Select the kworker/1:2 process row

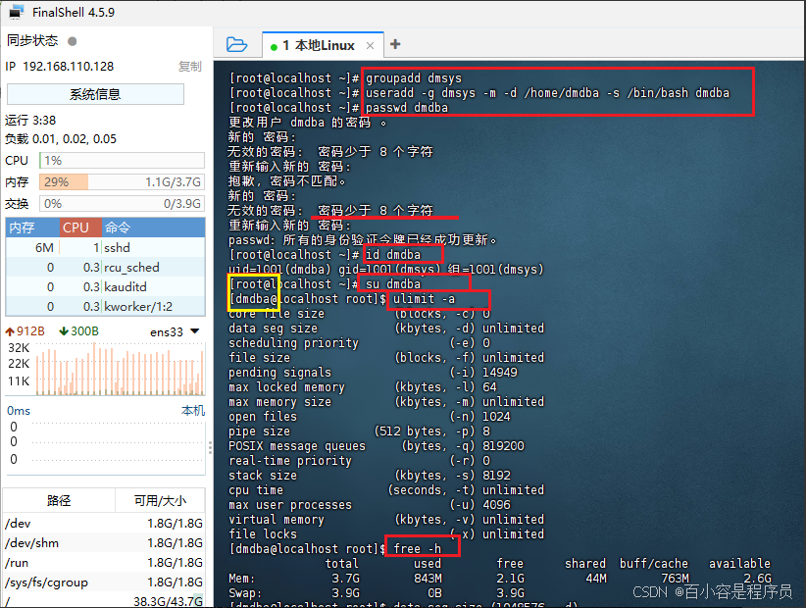click(x=105, y=306)
